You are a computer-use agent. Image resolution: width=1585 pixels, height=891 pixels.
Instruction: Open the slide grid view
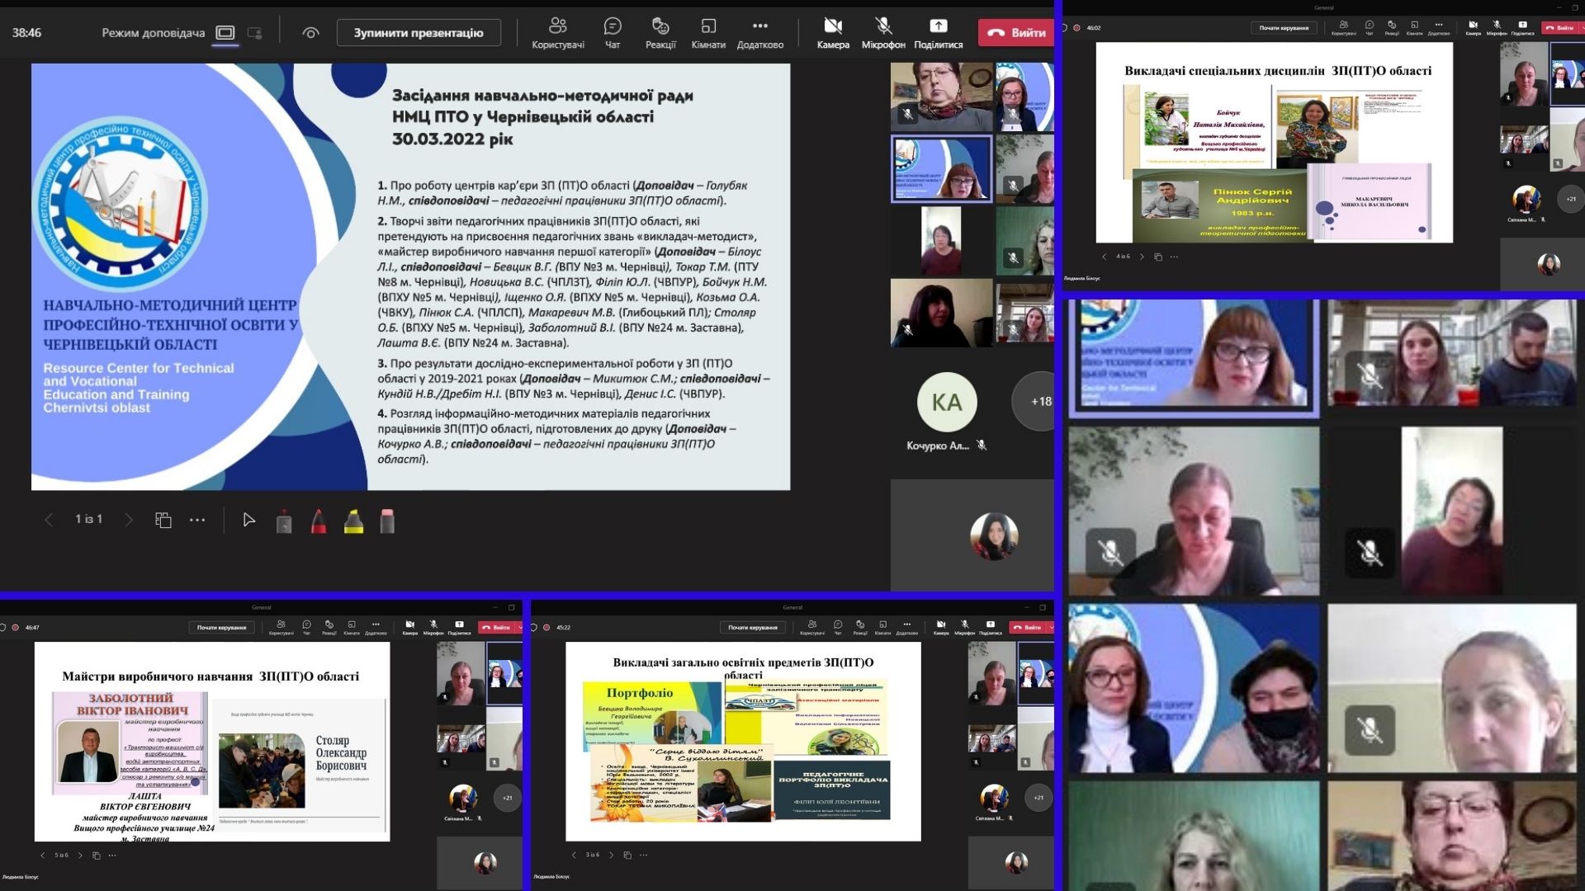pyautogui.click(x=163, y=520)
